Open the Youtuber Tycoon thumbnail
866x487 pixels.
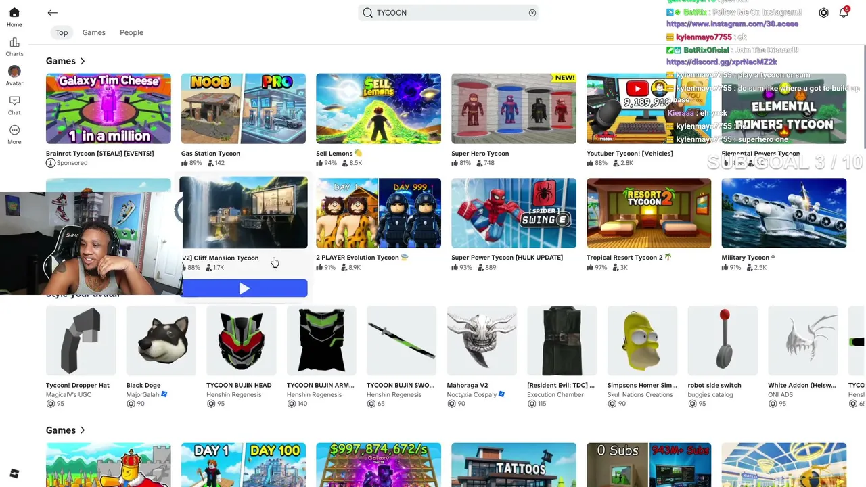(649, 109)
